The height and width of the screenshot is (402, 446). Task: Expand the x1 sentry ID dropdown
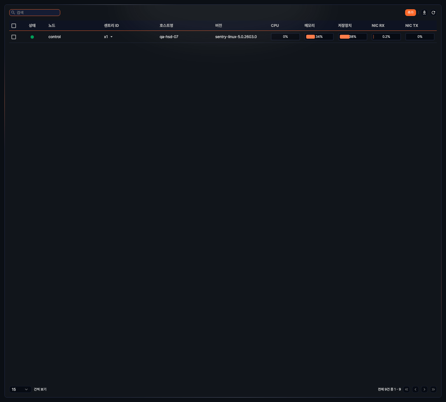(111, 37)
